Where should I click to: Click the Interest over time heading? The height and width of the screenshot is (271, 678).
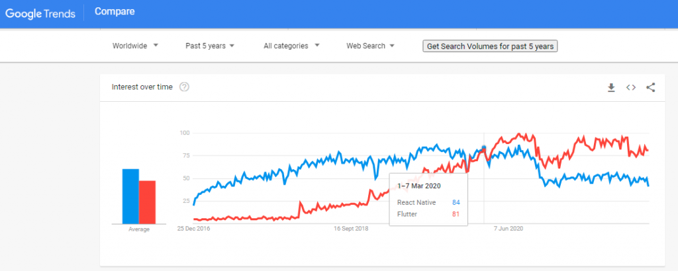click(142, 87)
